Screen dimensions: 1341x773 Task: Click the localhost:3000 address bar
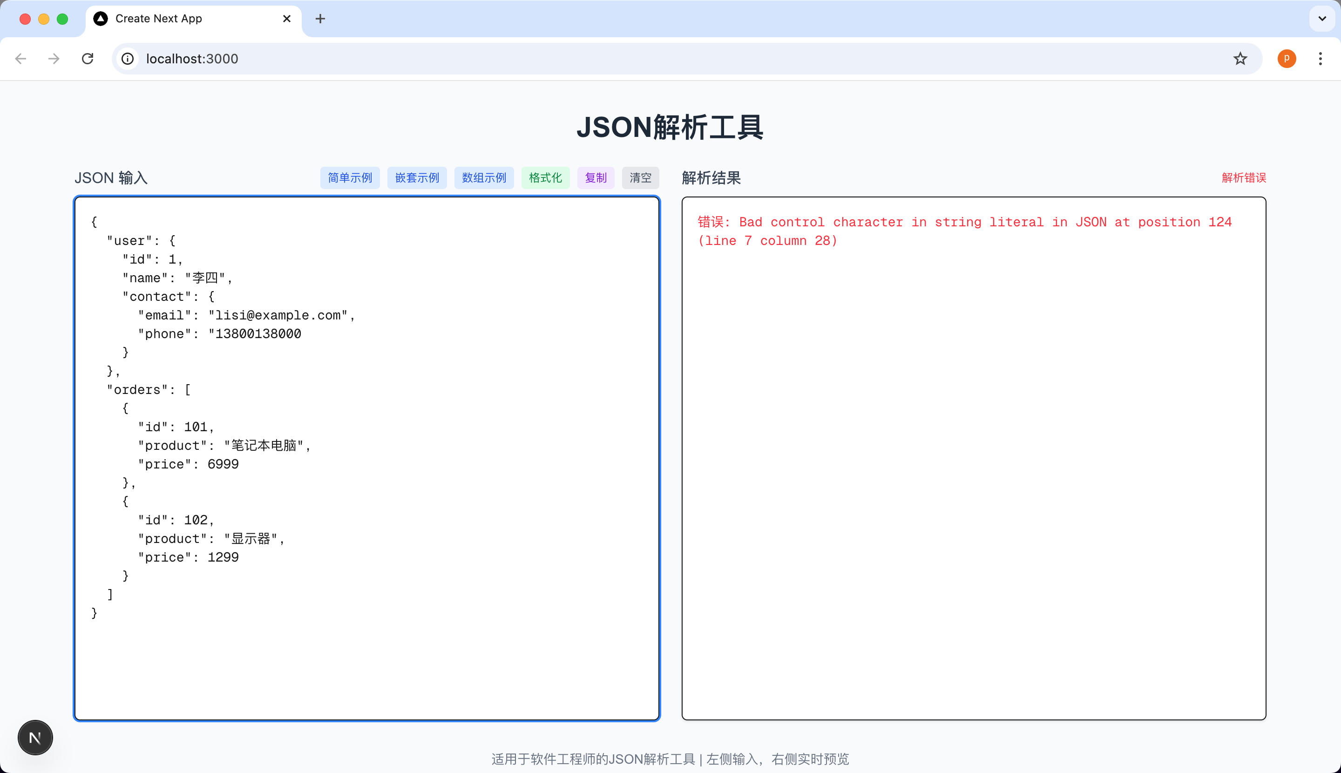(637, 58)
